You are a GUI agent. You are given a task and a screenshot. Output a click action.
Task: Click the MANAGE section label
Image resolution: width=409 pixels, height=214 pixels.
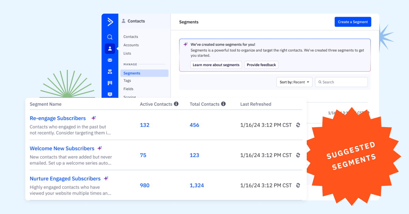tap(130, 64)
